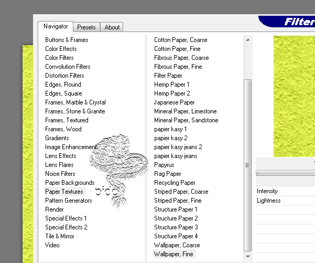The width and height of the screenshot is (315, 263).
Task: Open the Distortion Filters category
Action: click(64, 76)
